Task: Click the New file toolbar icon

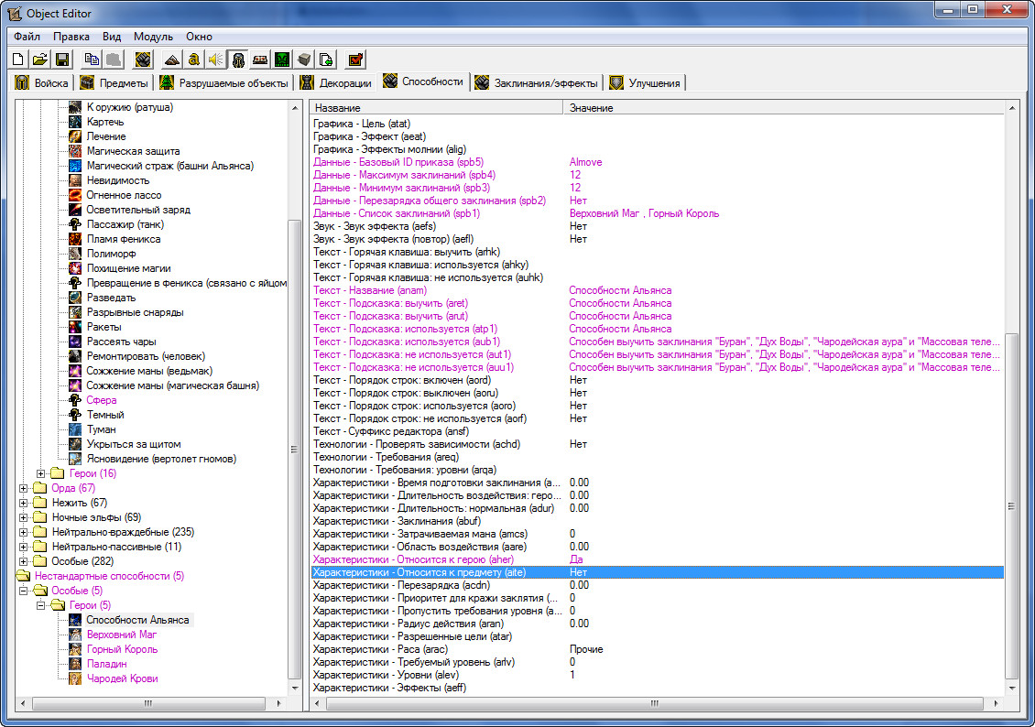Action: click(17, 60)
